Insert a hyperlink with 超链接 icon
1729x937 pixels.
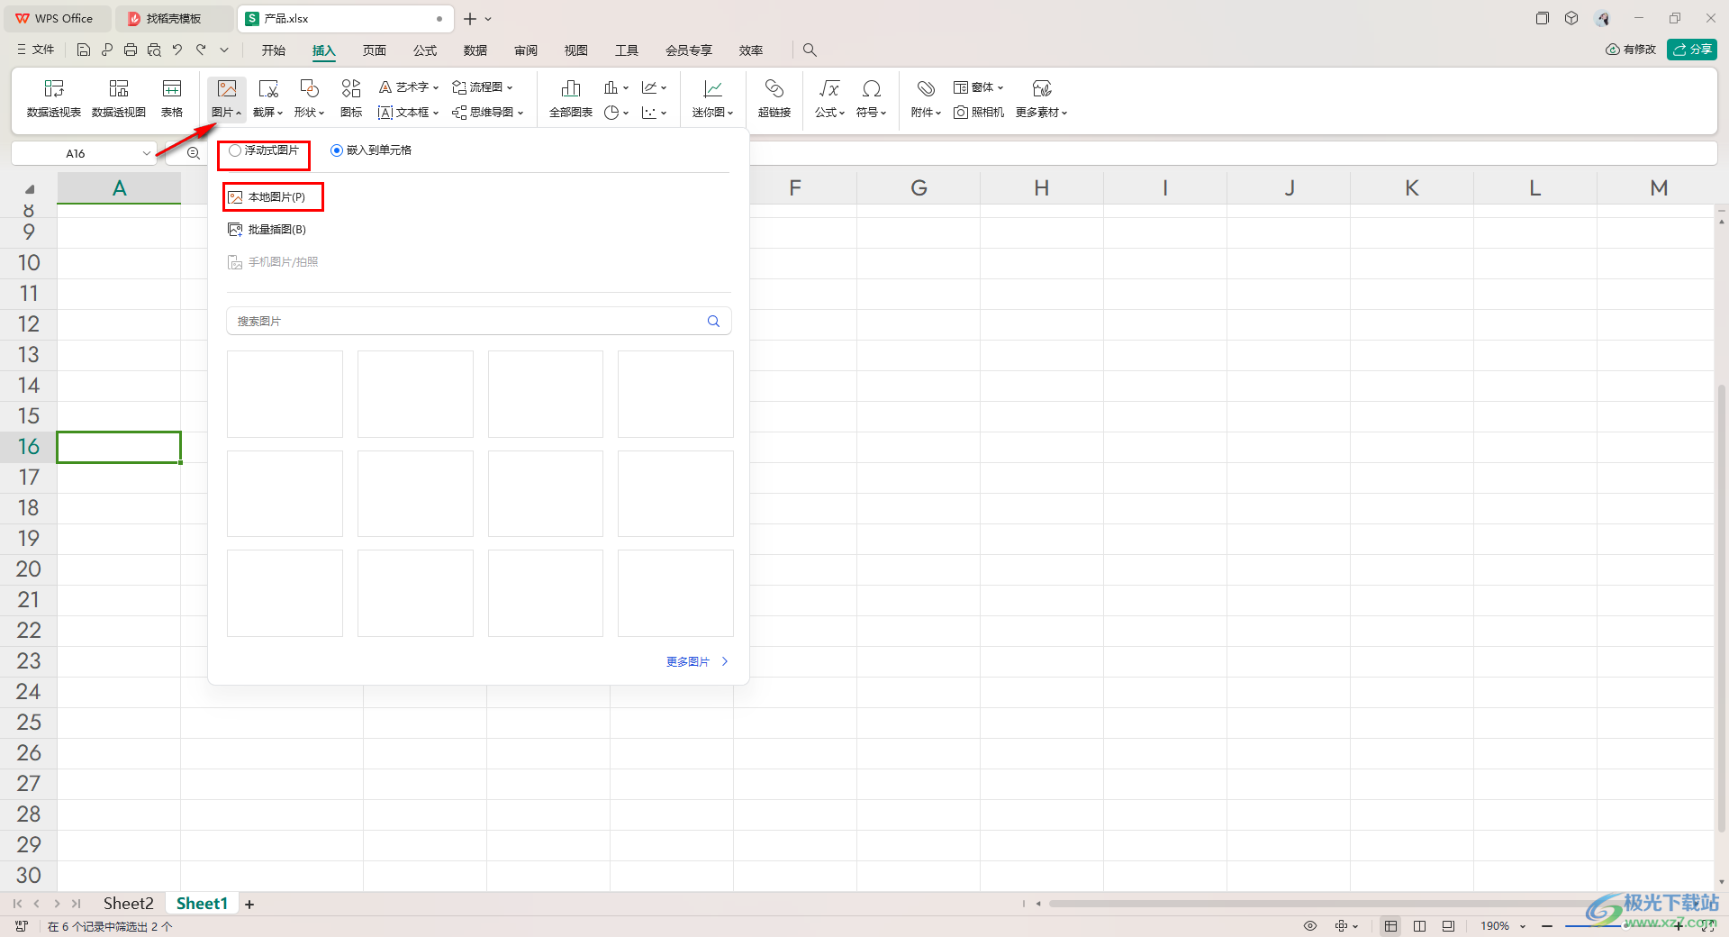(x=774, y=98)
